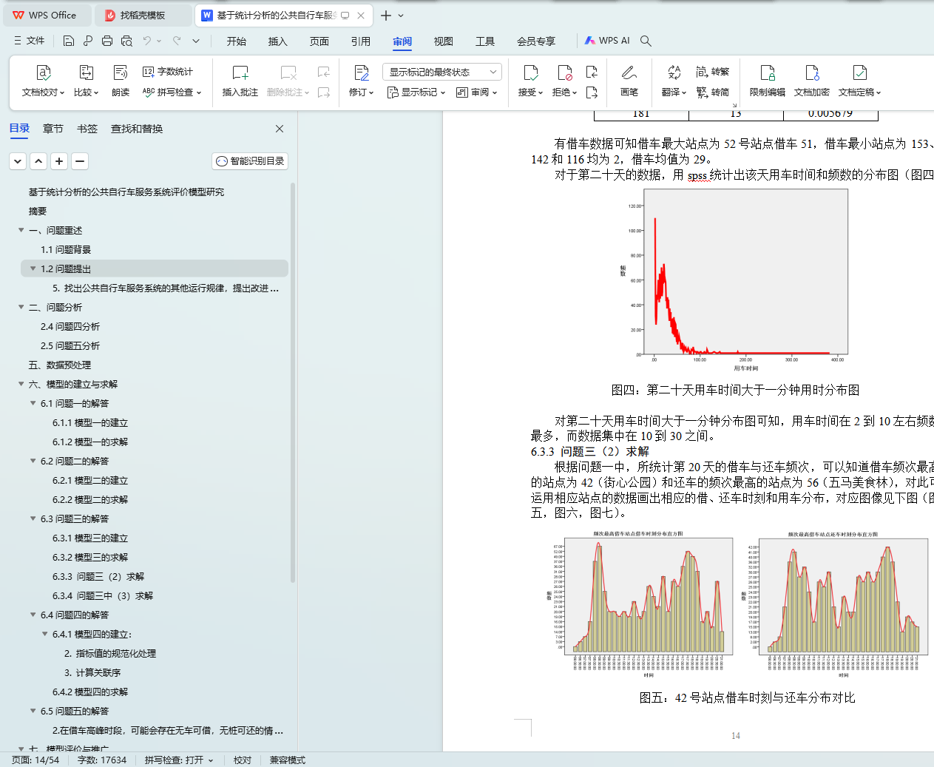934x767 pixels.
Task: Open 限制编辑 restrict editing
Action: tap(768, 81)
